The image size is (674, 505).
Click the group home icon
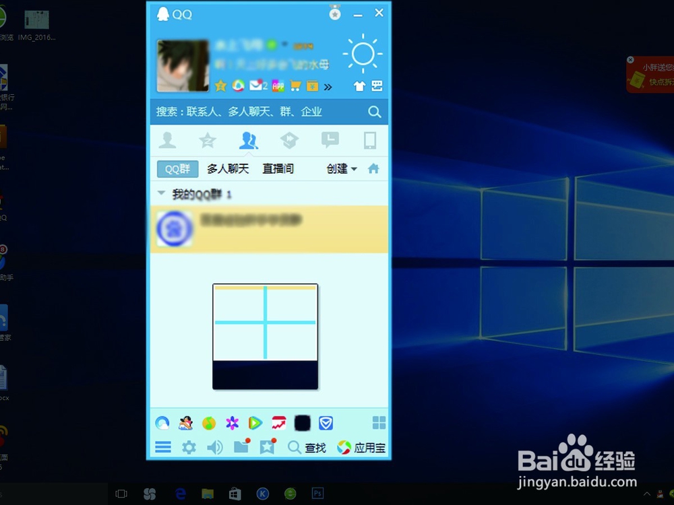click(x=373, y=169)
